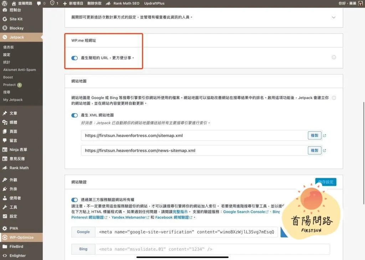Disable 透過第三方服務驗證網站所有權 toggle
This screenshot has width=365, height=260.
[74, 200]
